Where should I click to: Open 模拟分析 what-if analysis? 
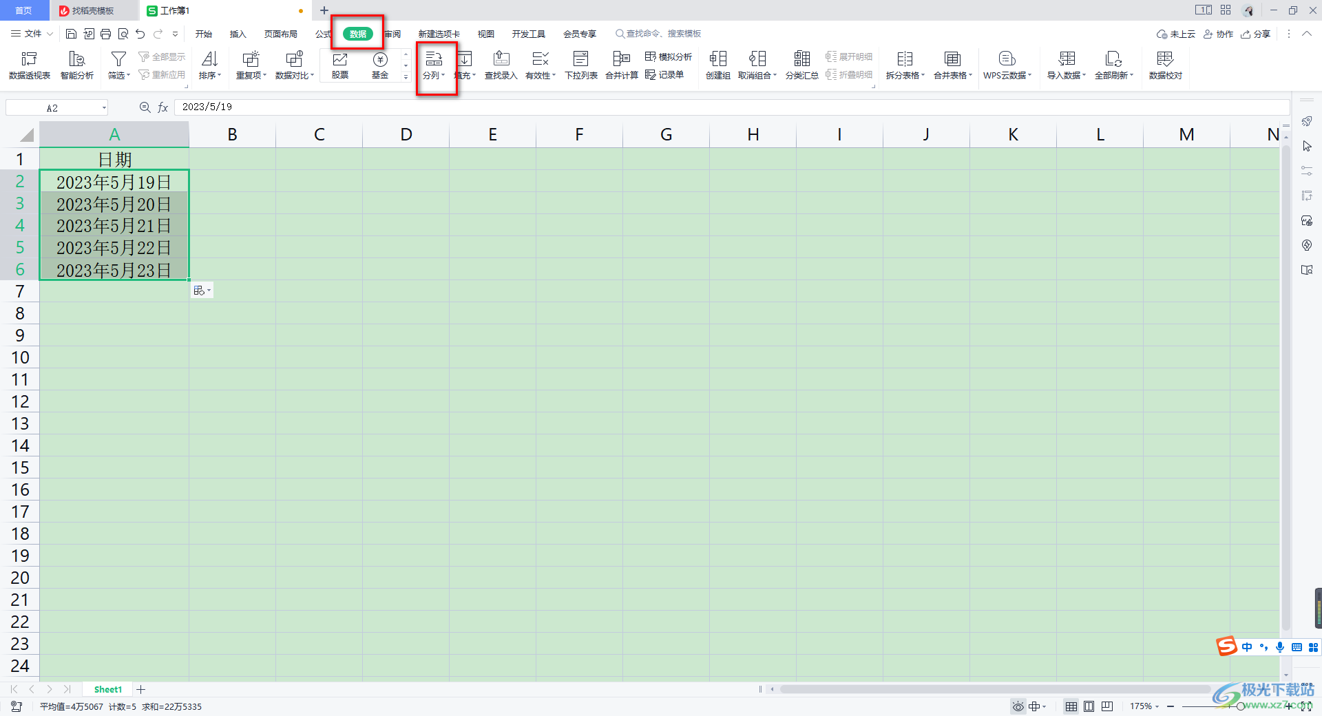pos(669,56)
